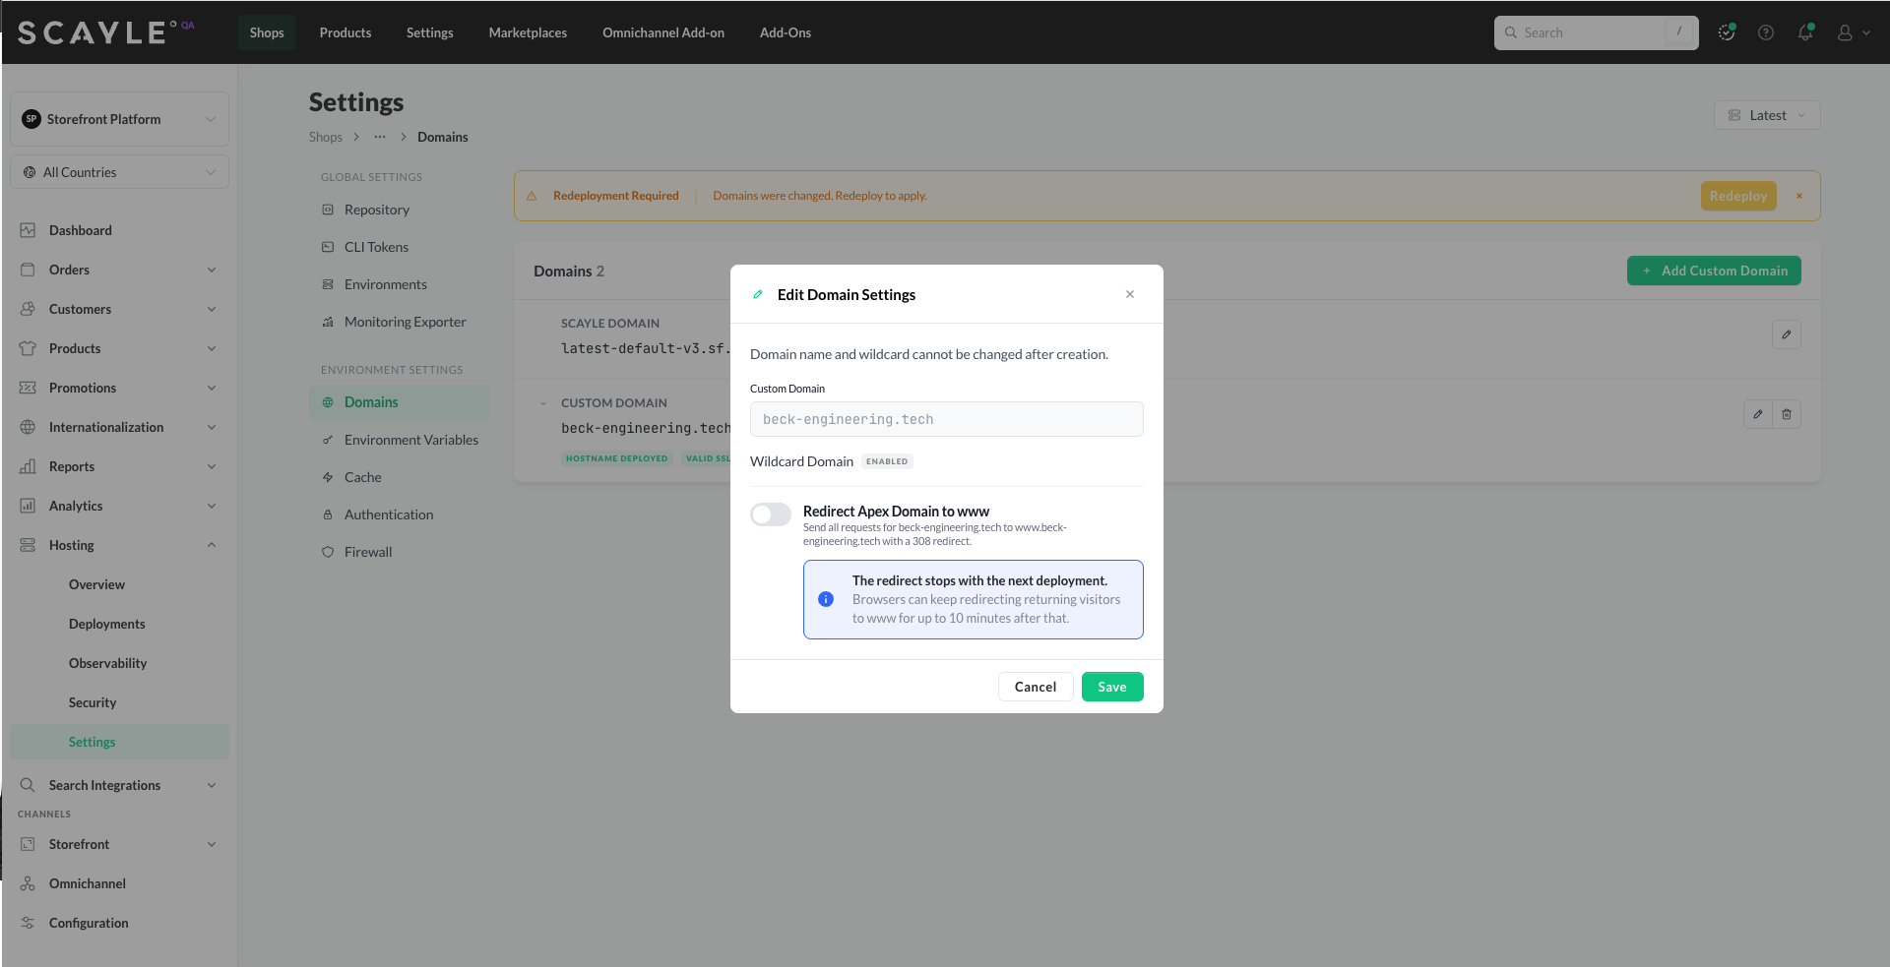This screenshot has width=1890, height=967.
Task: Click the Internationalization globe icon
Action: tap(28, 427)
